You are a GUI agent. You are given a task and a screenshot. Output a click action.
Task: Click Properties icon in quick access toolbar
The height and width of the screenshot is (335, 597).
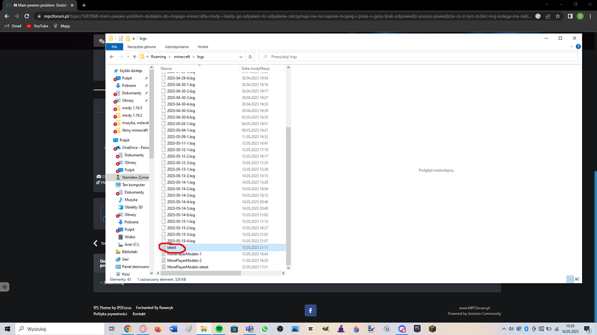pyautogui.click(x=121, y=38)
